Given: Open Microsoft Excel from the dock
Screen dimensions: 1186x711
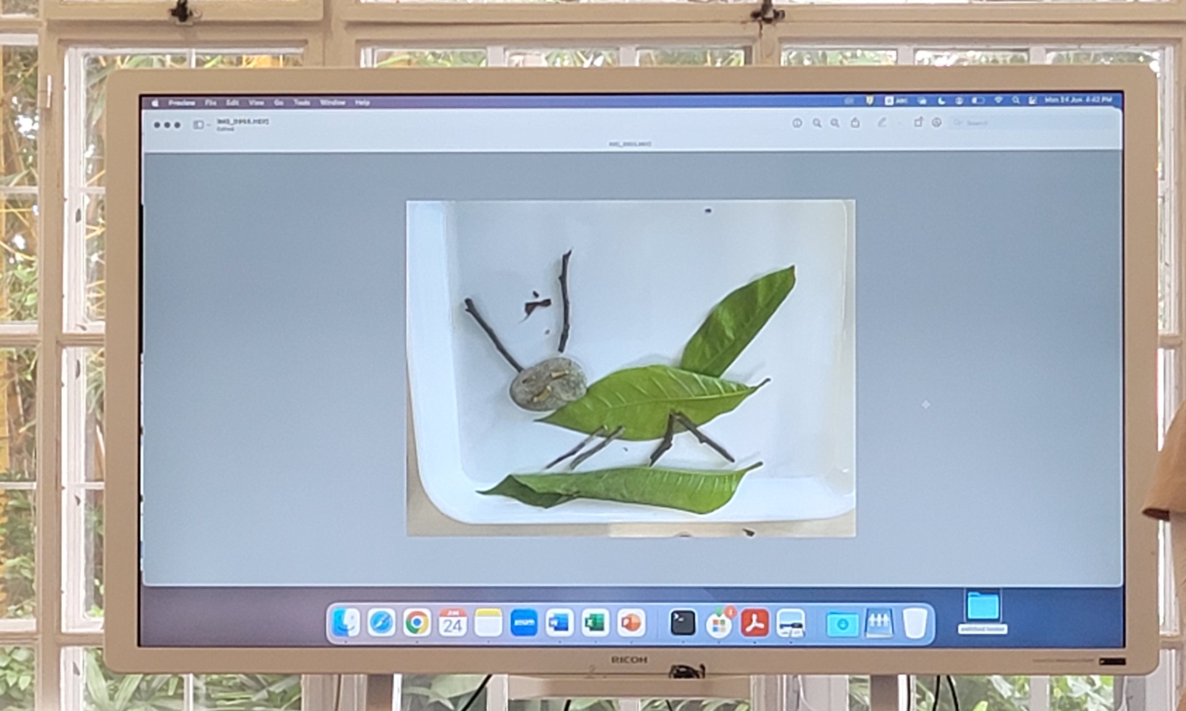Looking at the screenshot, I should tap(595, 623).
